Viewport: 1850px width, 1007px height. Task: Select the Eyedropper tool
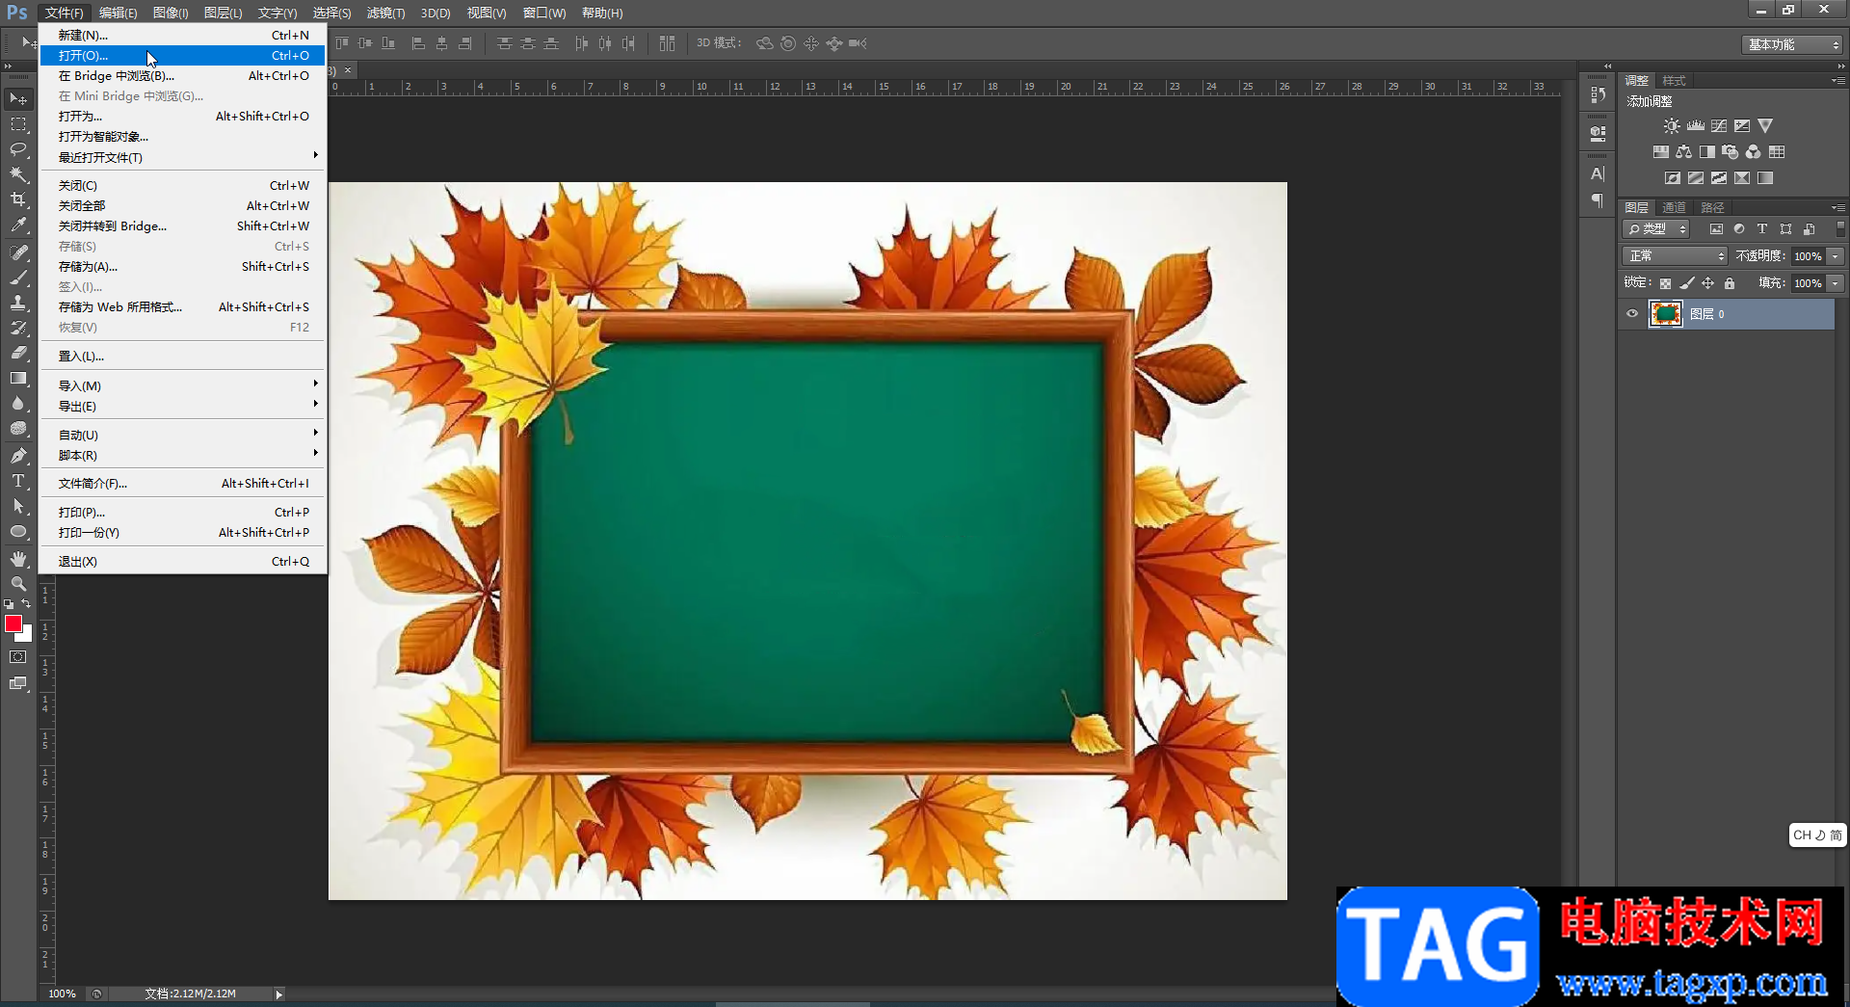pyautogui.click(x=18, y=225)
